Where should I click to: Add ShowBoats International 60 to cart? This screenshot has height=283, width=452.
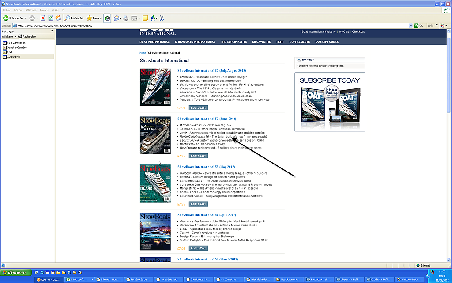[198, 108]
